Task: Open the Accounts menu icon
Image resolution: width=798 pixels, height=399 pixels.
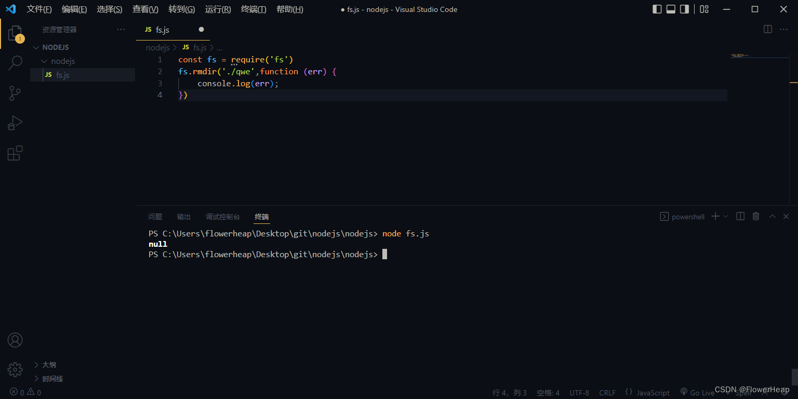Action: tap(15, 340)
